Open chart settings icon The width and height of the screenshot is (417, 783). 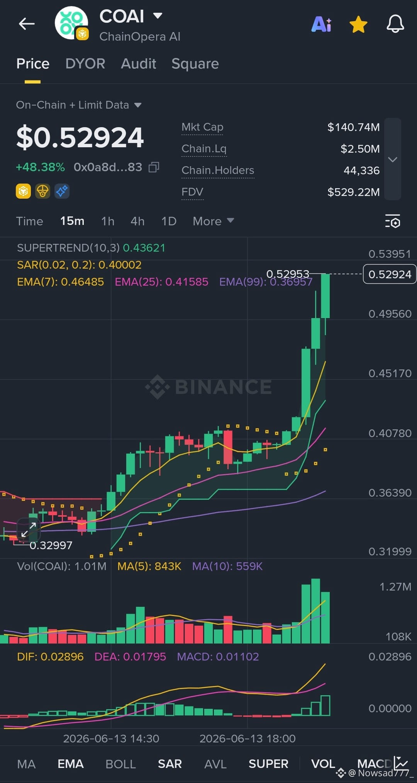pyautogui.click(x=393, y=221)
